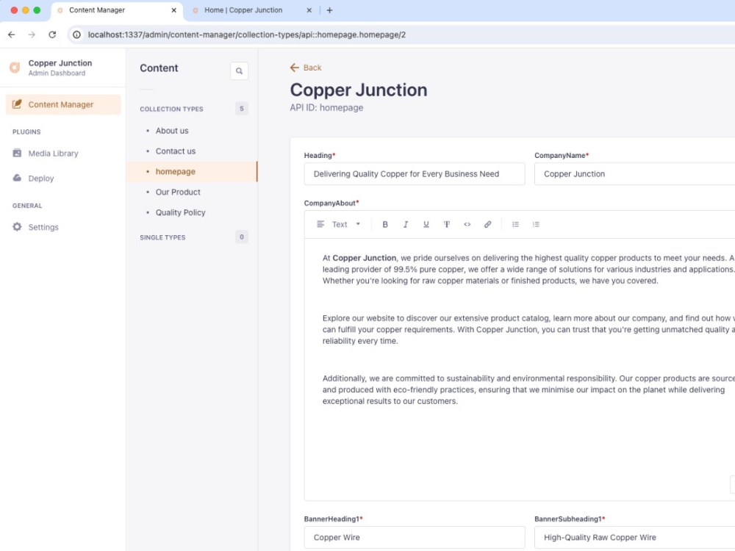Viewport: 735px width, 551px height.
Task: Reload the page
Action: (x=52, y=35)
